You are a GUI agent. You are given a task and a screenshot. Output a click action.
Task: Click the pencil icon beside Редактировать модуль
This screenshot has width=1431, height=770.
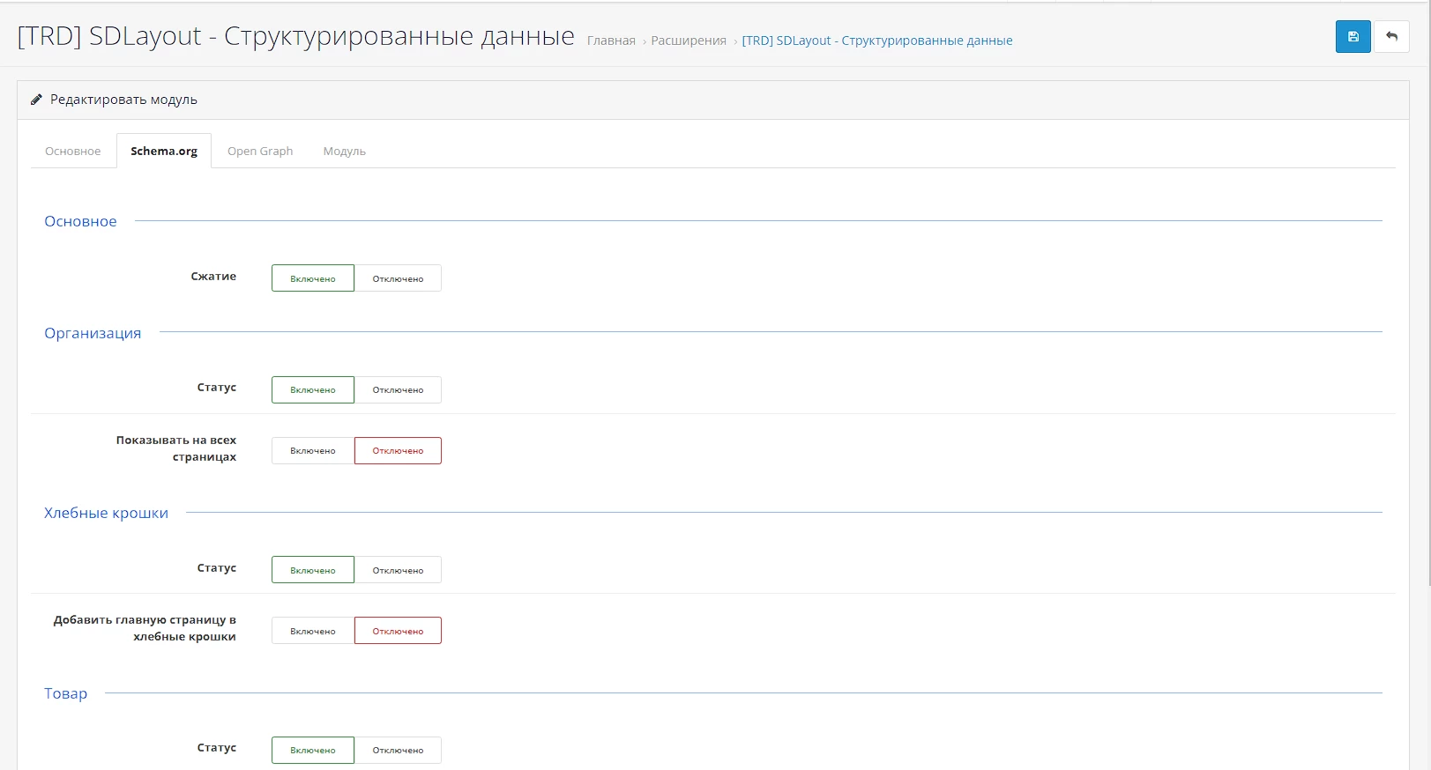tap(36, 100)
